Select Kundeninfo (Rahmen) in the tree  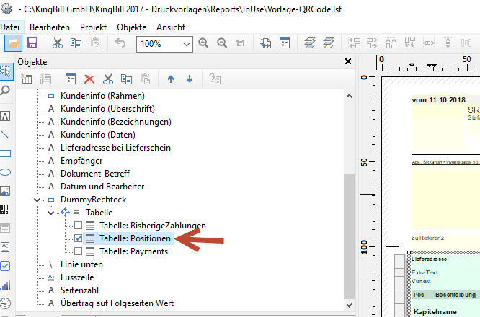tap(102, 96)
